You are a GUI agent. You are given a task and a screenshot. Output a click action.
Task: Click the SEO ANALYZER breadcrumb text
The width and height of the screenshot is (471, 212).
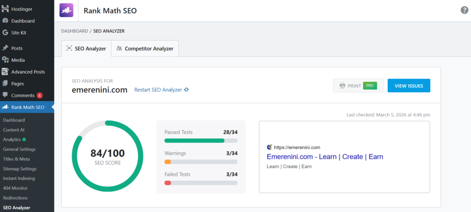[109, 31]
